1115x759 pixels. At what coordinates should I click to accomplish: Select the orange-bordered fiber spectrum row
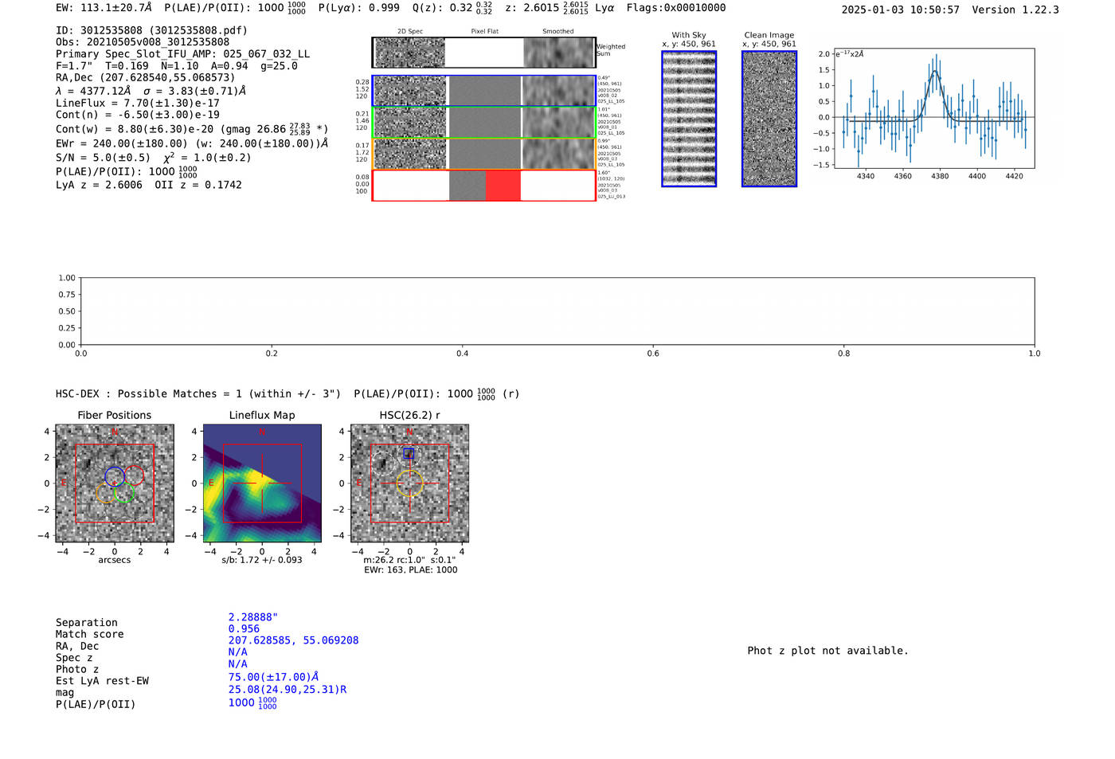pyautogui.click(x=484, y=154)
